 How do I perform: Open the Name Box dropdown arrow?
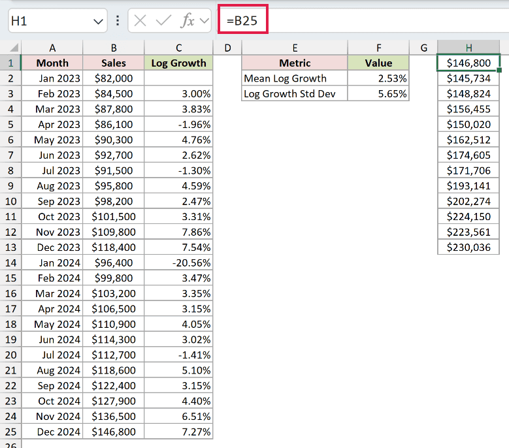[98, 22]
